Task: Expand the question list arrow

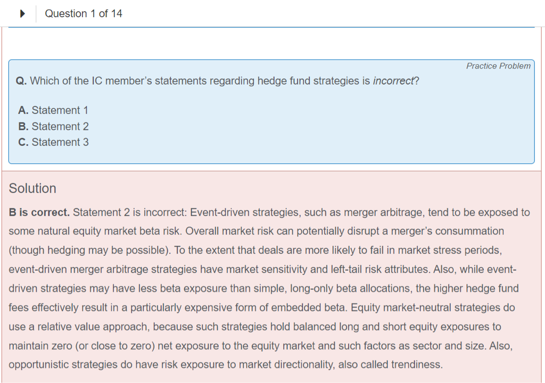Action: (x=22, y=14)
